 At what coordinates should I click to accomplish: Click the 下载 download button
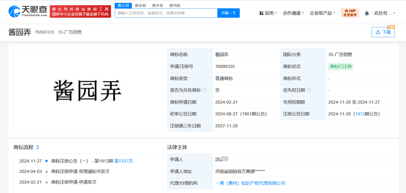(x=383, y=32)
